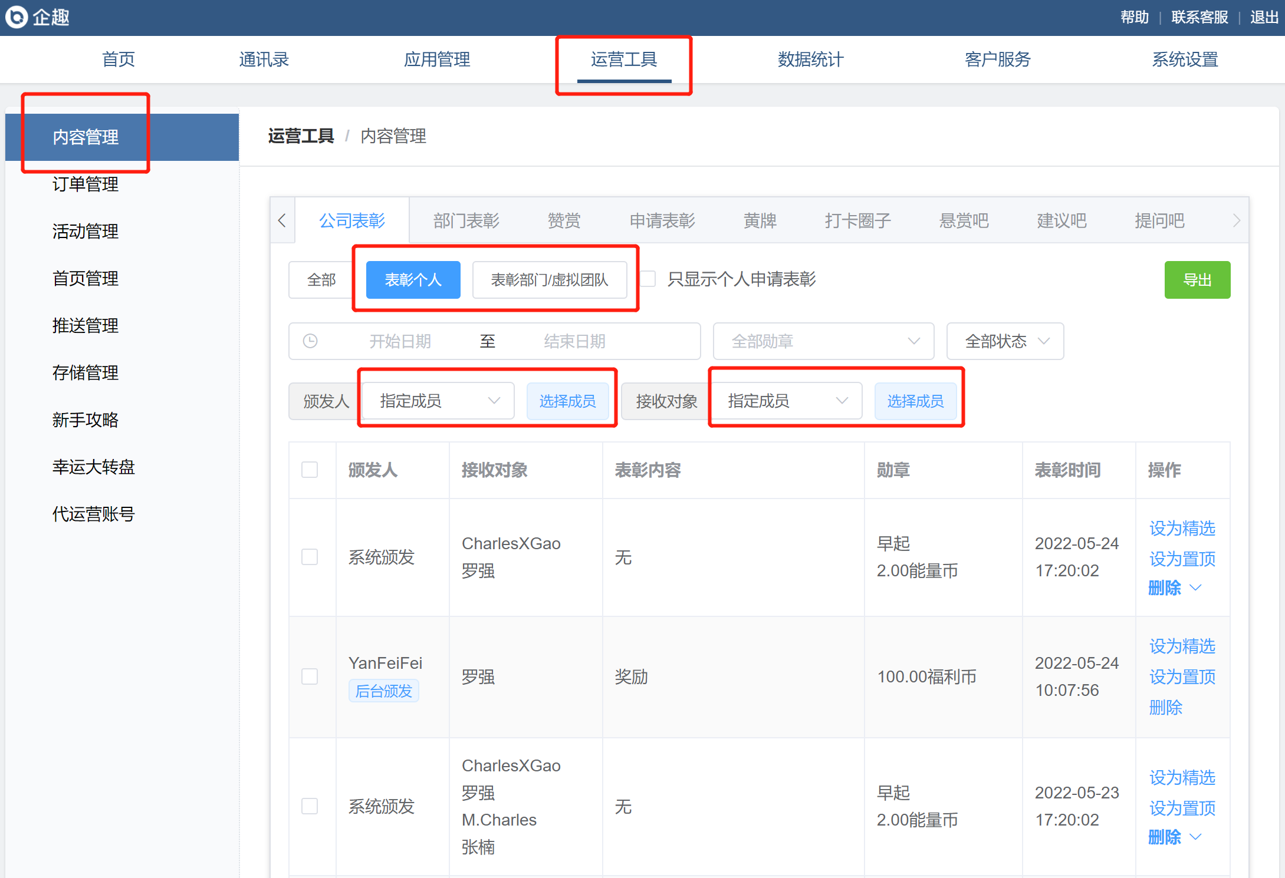Expand the 删除 chevron in 2022-05-23 row
The width and height of the screenshot is (1285, 878).
click(1195, 837)
